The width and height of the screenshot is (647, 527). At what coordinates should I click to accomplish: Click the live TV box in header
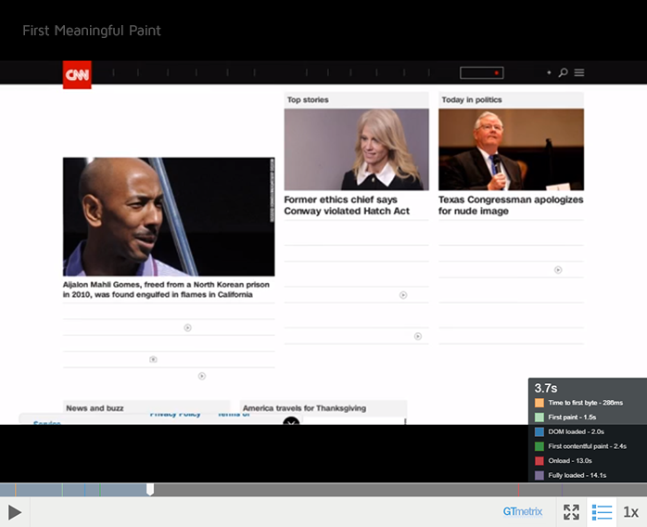(x=481, y=72)
